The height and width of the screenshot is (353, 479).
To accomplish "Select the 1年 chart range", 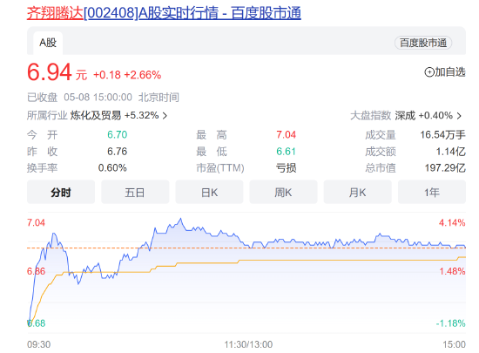I will click(432, 193).
